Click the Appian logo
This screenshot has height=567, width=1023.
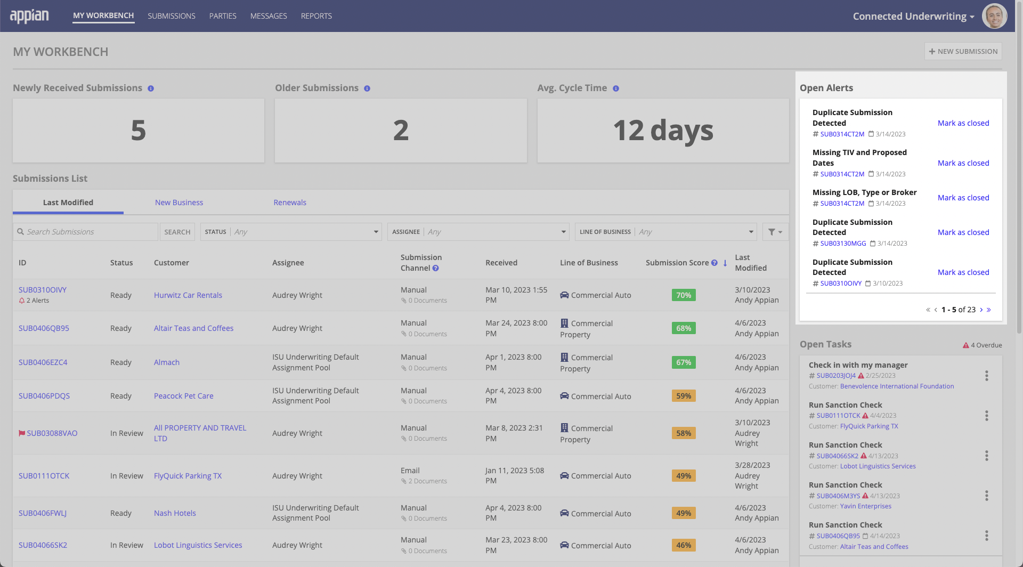click(x=29, y=16)
